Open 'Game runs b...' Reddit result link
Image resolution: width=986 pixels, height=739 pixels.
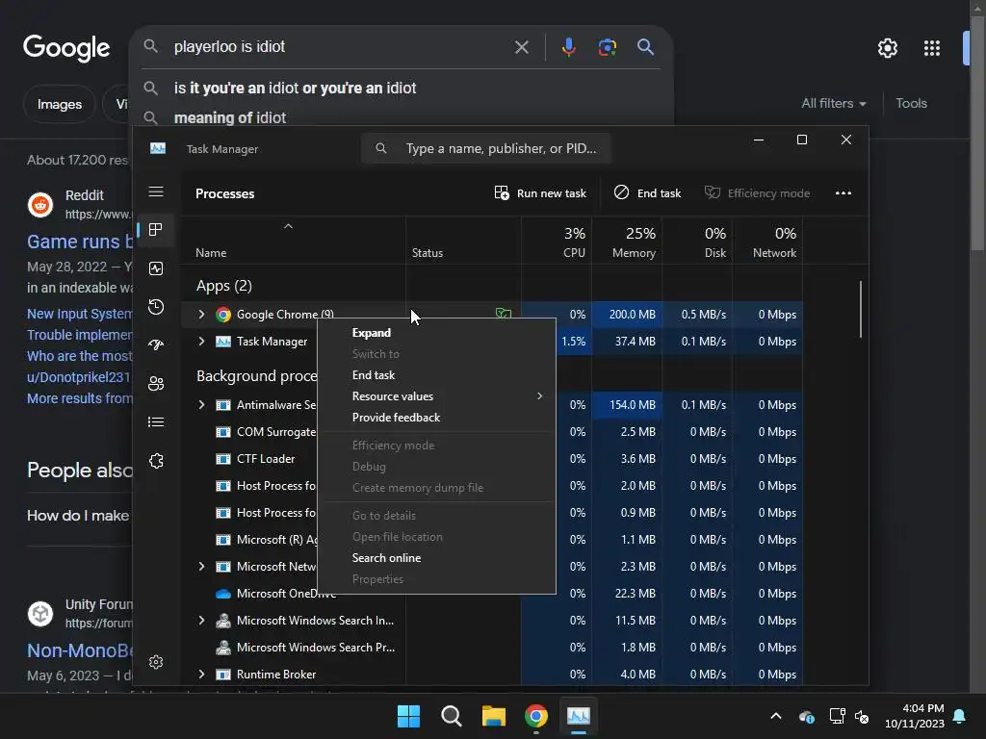80,242
